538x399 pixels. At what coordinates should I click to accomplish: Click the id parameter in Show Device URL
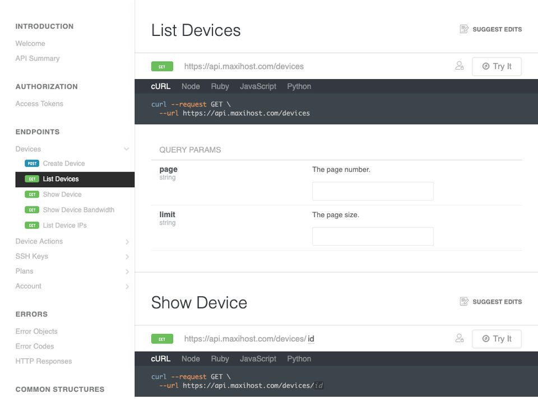pos(311,339)
